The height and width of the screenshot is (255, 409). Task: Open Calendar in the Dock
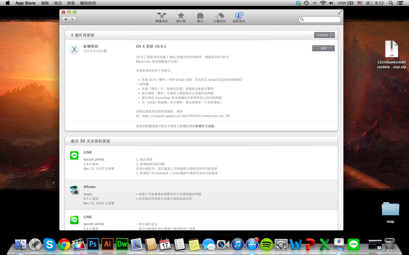click(x=165, y=244)
